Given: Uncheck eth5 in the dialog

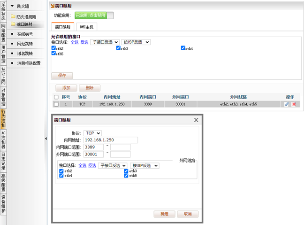Looking at the screenshot, I should pyautogui.click(x=126, y=176).
